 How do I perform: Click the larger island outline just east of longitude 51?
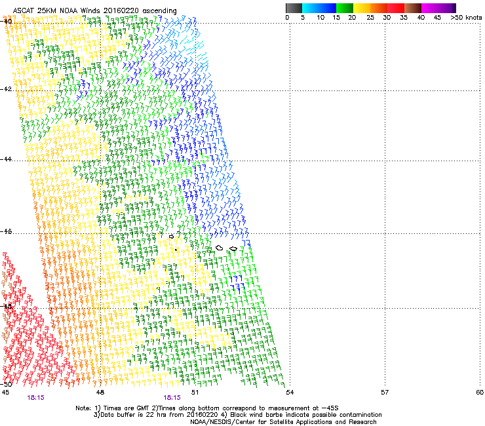point(220,248)
